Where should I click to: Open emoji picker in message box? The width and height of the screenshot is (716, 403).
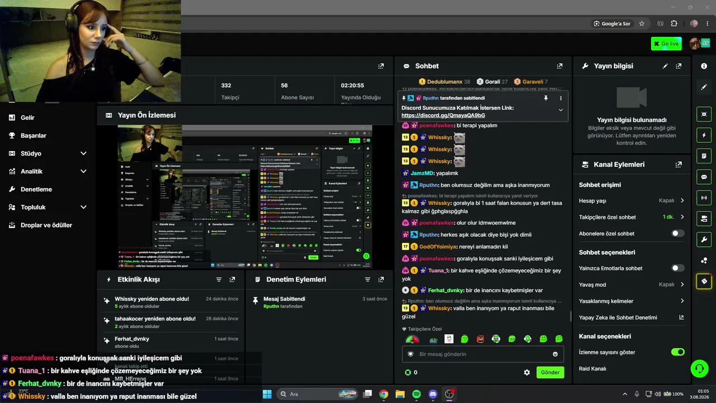click(x=555, y=354)
